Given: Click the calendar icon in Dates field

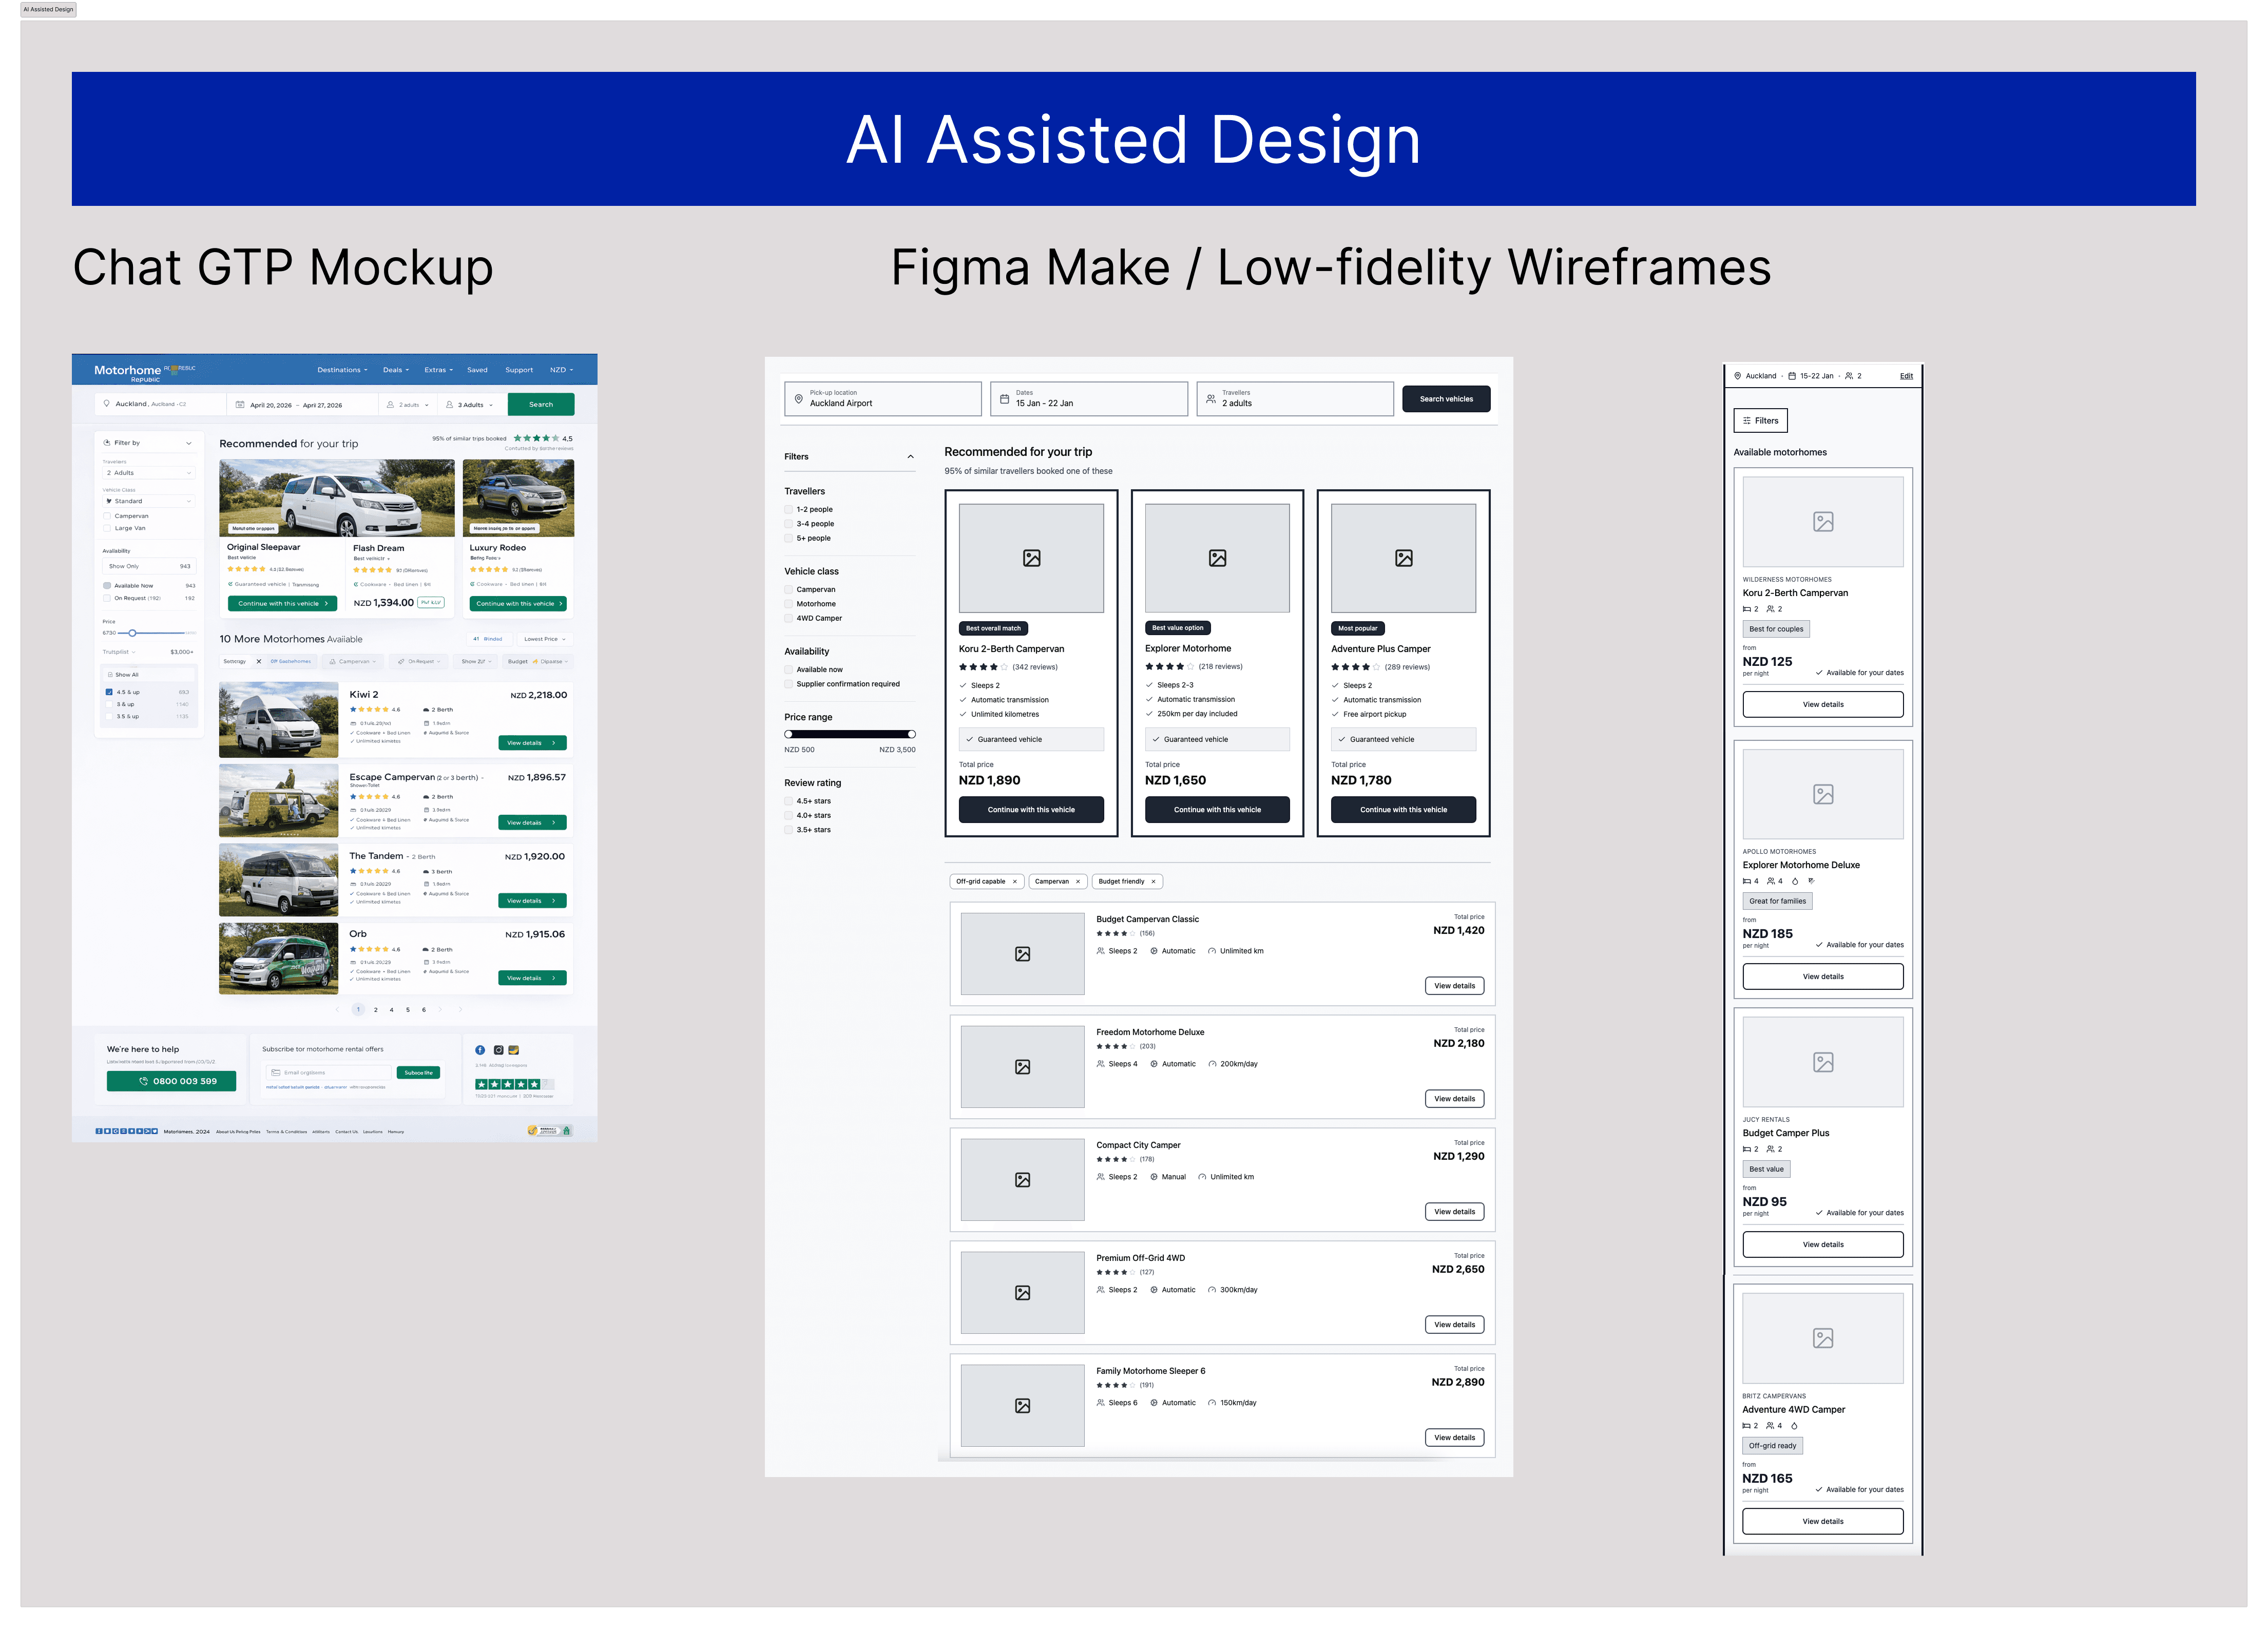Looking at the screenshot, I should coord(1004,399).
